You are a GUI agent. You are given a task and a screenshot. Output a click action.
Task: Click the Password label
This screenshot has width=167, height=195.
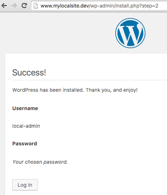coord(25,144)
